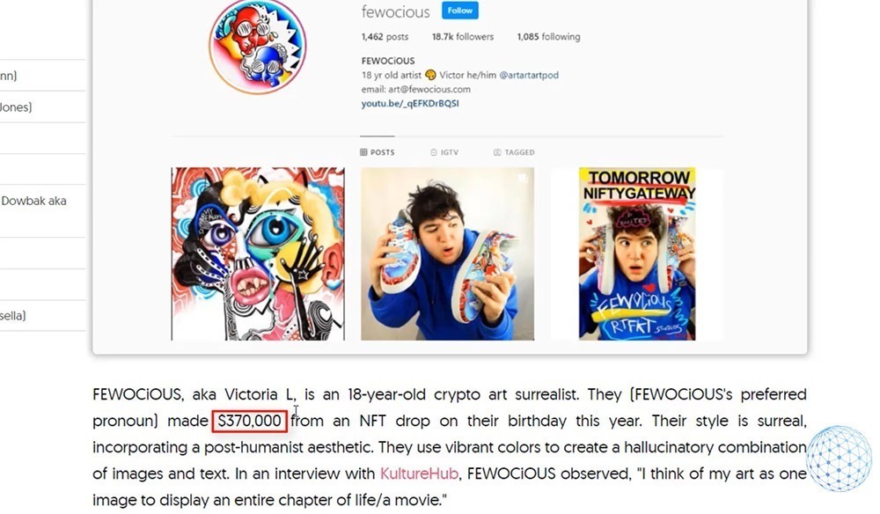Image resolution: width=880 pixels, height=514 pixels.
Task: Open the youtu.be/_qEFKDrBQSI link
Action: point(410,103)
